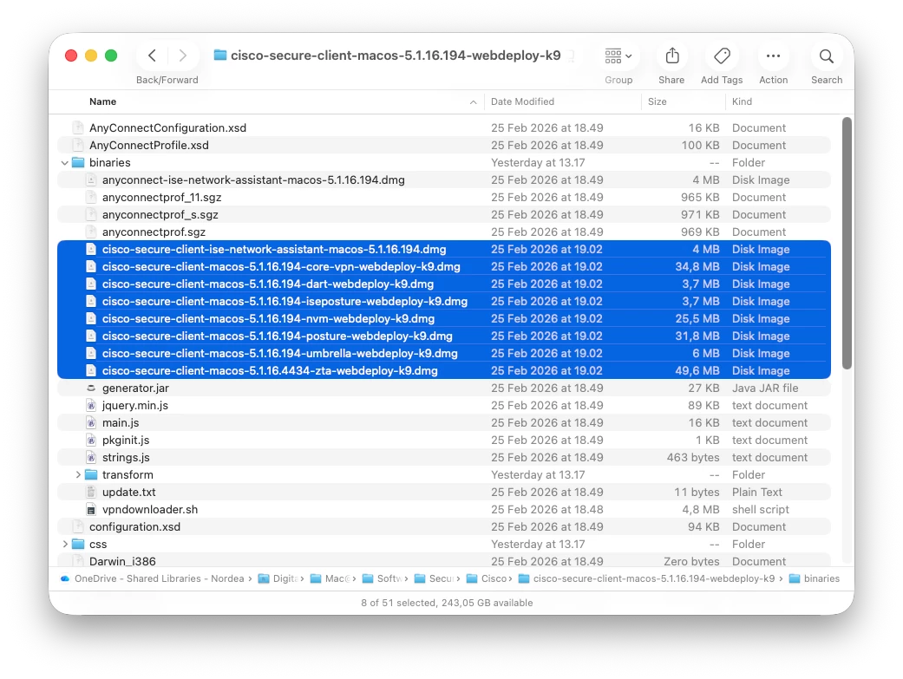Open binaries in the path bar

[x=815, y=578]
